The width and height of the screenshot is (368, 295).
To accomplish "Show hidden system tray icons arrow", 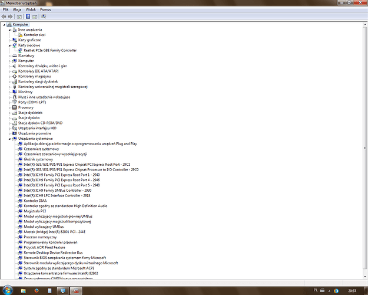I will click(x=329, y=291).
